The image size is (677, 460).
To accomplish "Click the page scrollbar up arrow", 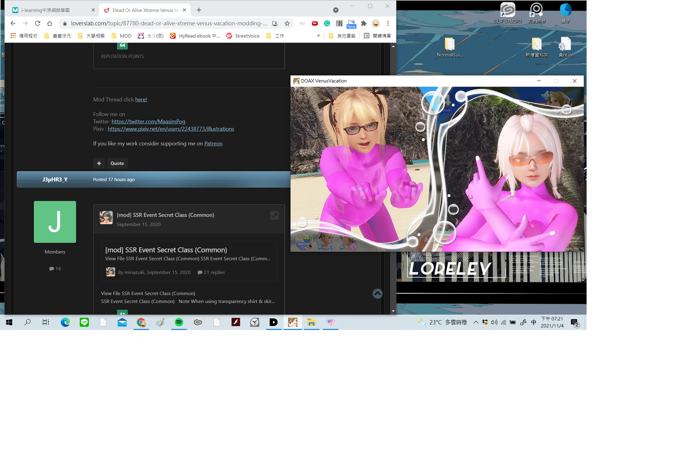I will [393, 46].
